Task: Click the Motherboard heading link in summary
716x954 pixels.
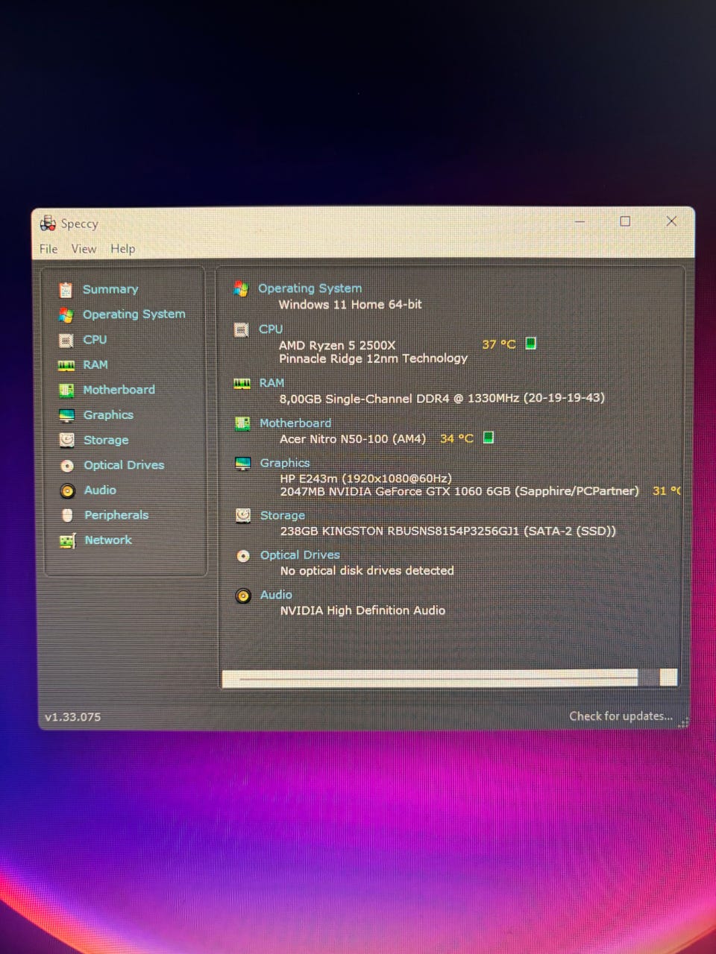Action: (295, 423)
